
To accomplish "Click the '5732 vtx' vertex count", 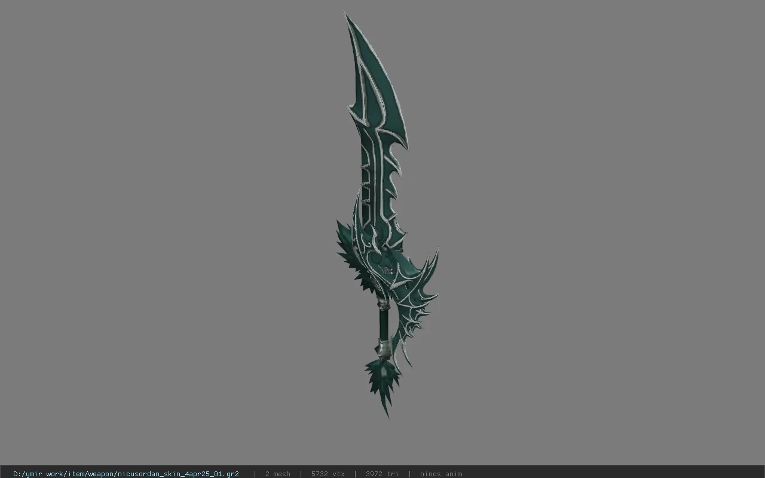I will (328, 474).
